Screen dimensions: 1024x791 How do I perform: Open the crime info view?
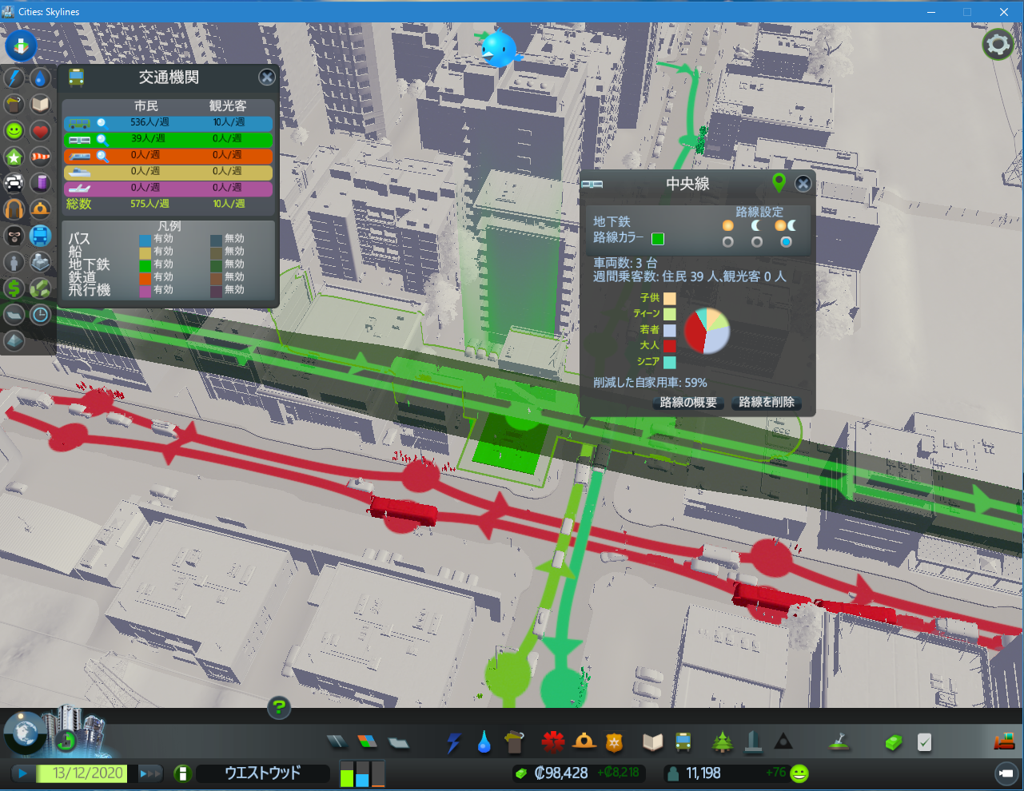coord(14,236)
